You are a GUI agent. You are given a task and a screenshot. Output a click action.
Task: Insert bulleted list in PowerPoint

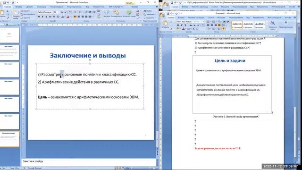click(x=75, y=12)
